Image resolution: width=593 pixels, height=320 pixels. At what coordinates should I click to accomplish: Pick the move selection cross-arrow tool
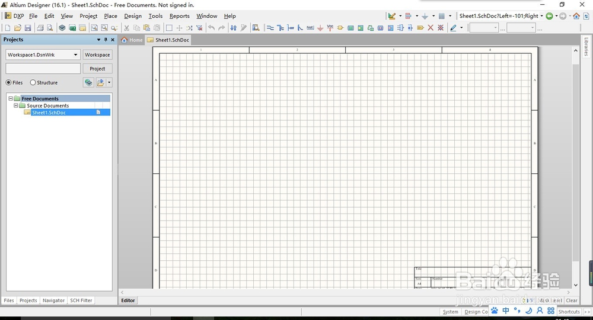click(179, 28)
